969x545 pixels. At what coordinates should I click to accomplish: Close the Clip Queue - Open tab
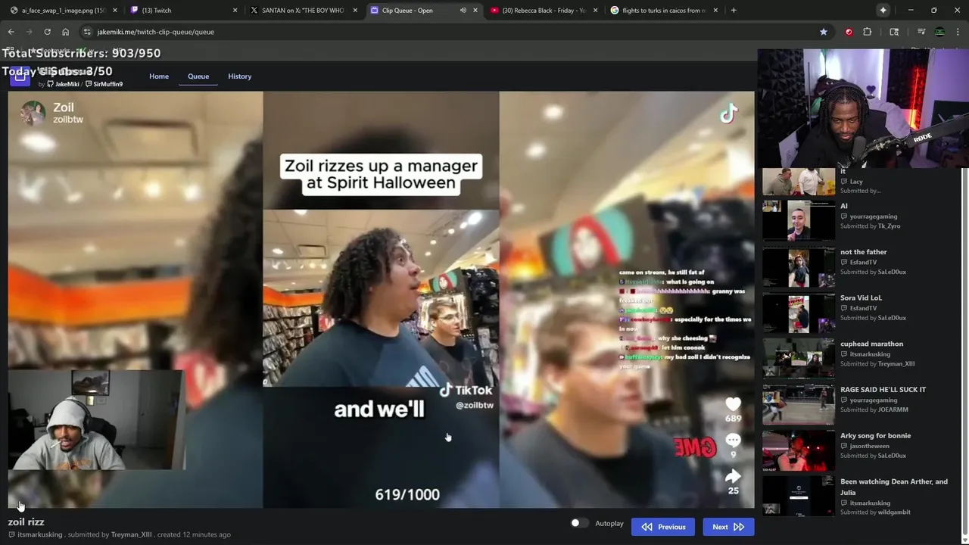[x=475, y=11]
